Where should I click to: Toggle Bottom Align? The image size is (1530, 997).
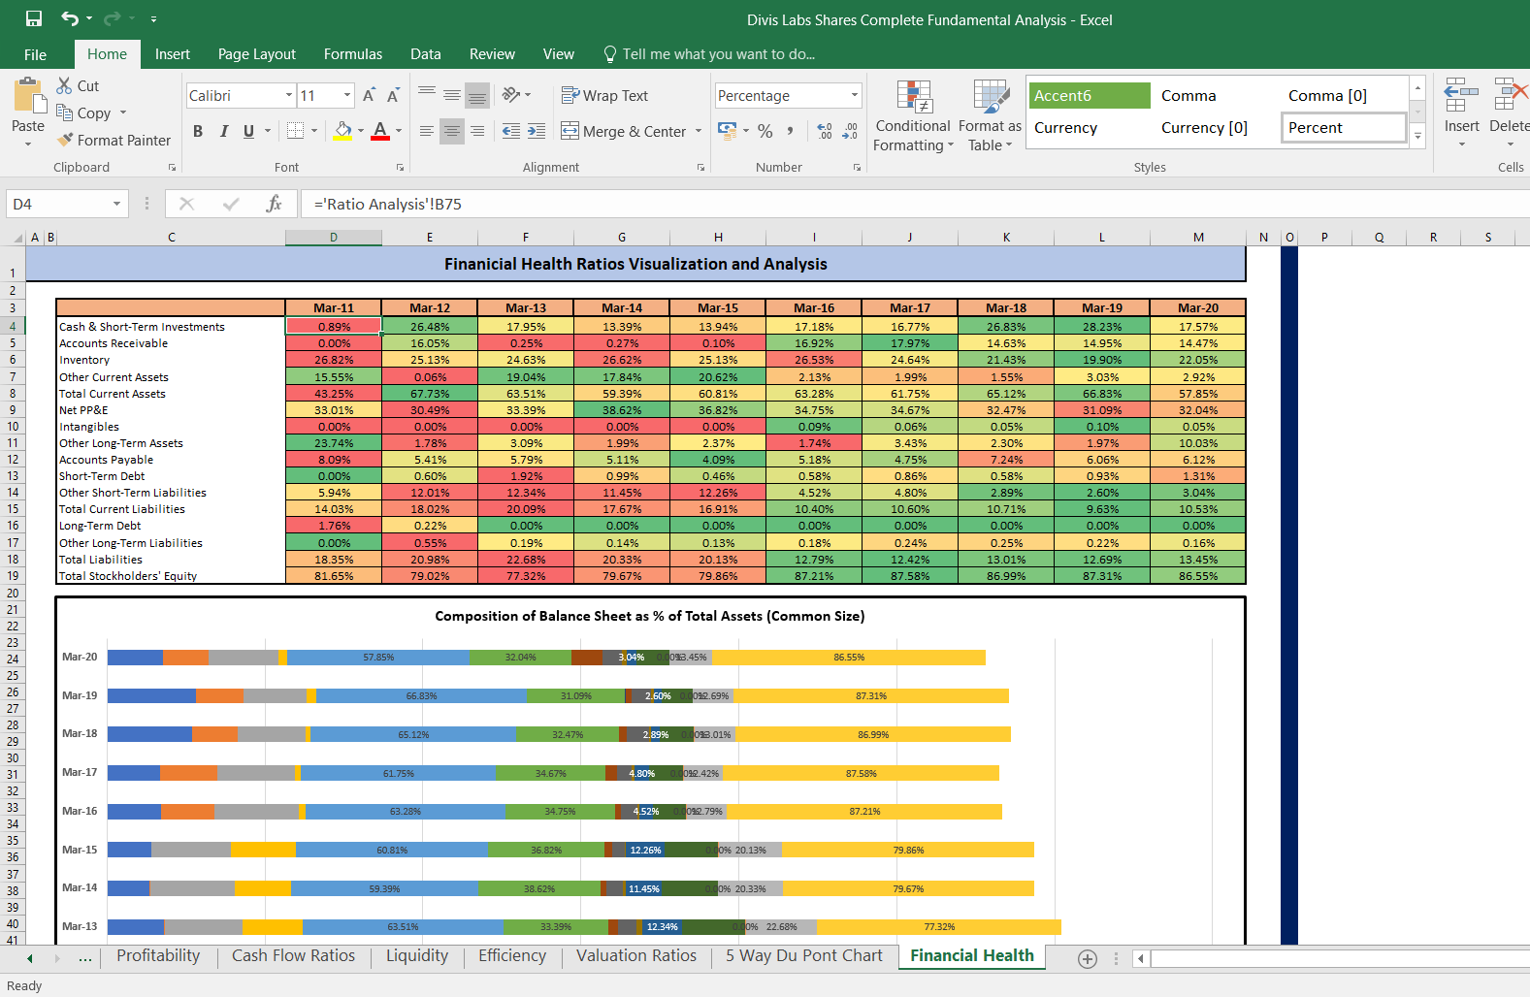[x=477, y=94]
